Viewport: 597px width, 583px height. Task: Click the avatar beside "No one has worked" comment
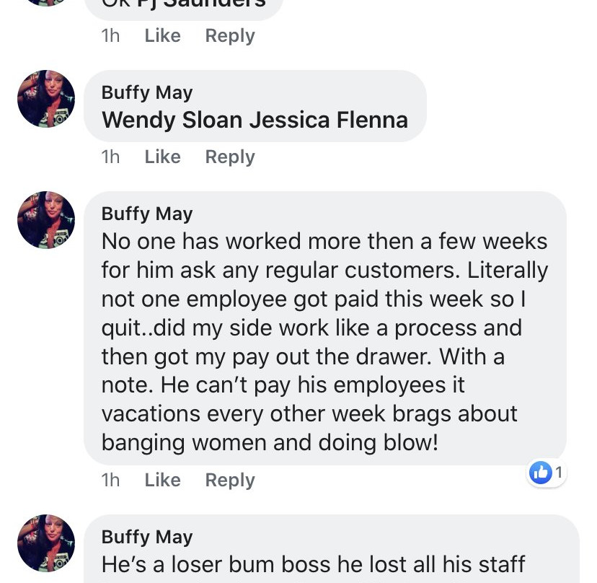(x=46, y=220)
